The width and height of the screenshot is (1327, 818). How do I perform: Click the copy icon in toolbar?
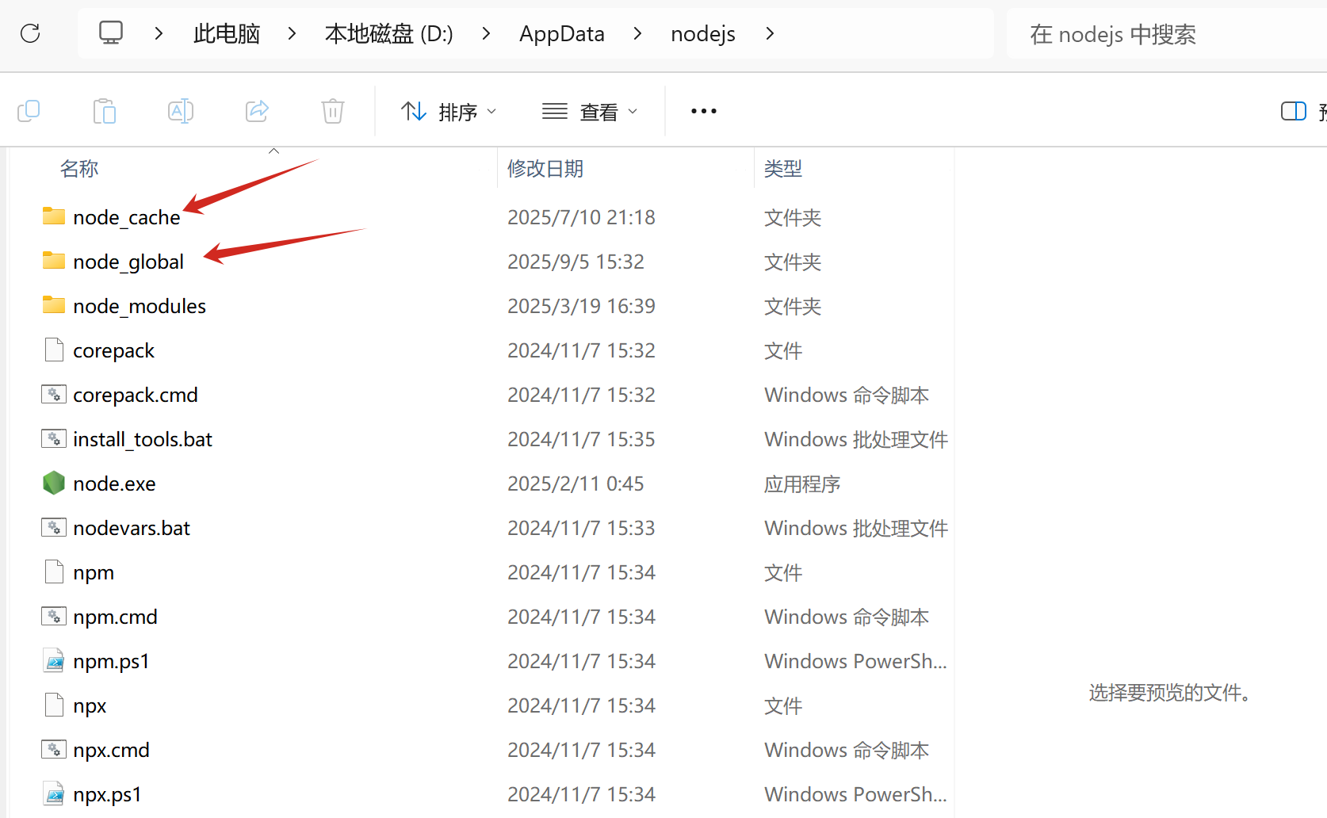[x=29, y=111]
